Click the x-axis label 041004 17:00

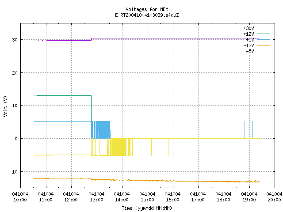198,197
